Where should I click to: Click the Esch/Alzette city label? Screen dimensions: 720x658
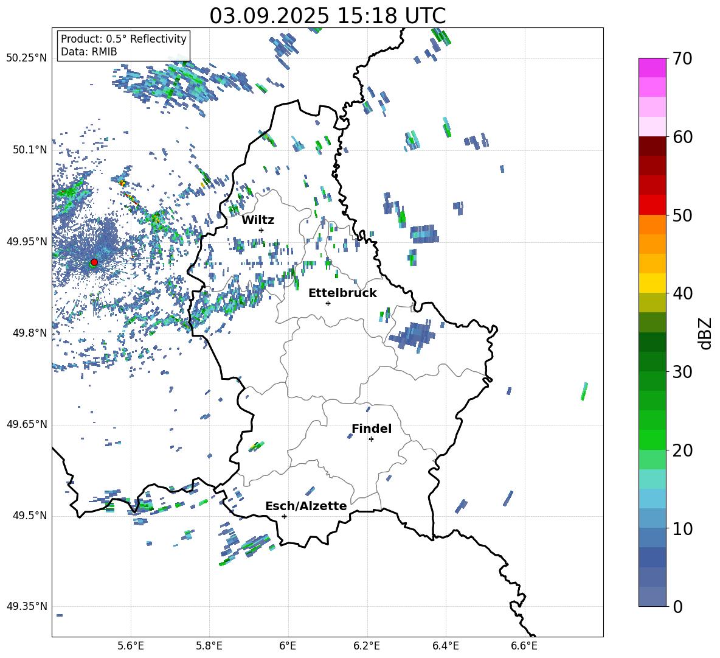306,506
